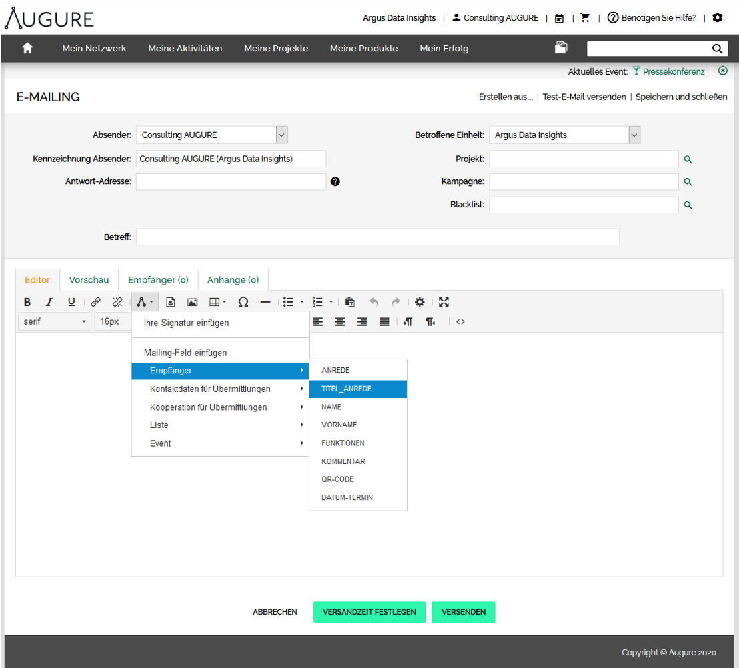Align text to the right
Screen dimensions: 739x668
362,322
